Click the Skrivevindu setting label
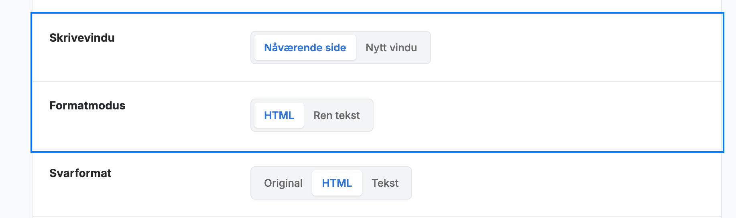 point(82,38)
